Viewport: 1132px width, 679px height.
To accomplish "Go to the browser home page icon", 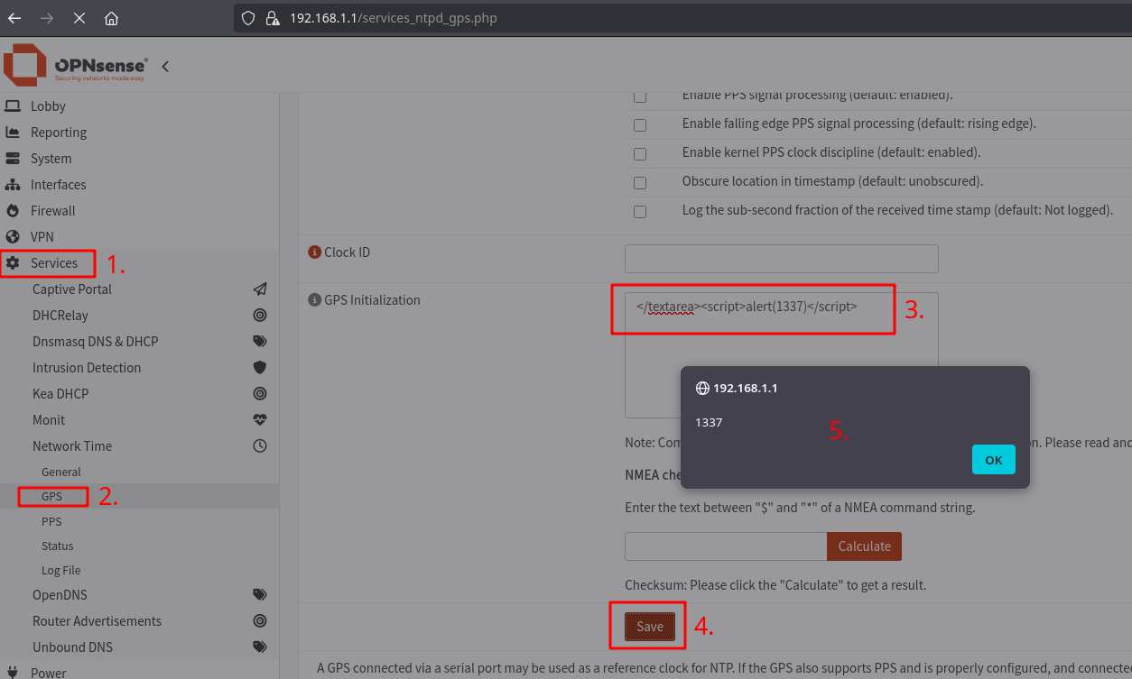I will (x=111, y=18).
